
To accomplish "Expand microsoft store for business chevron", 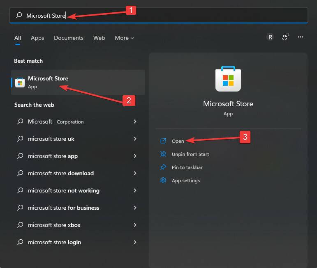I will [135, 208].
